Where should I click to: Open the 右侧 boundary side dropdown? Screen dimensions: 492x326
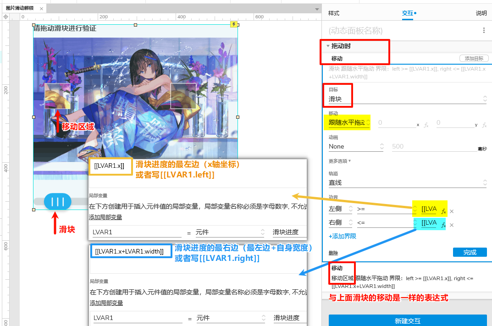pyautogui.click(x=340, y=223)
